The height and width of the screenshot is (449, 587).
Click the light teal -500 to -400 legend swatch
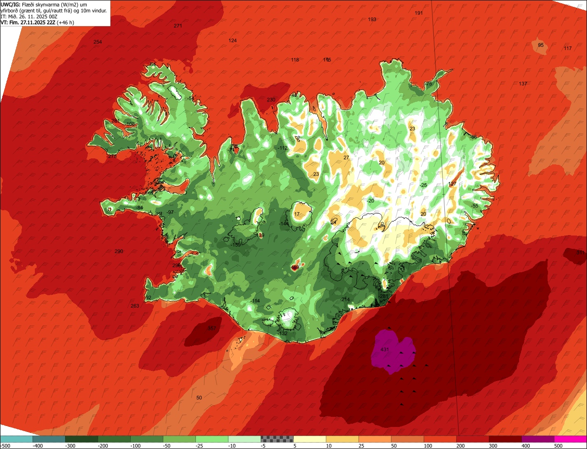(17, 439)
